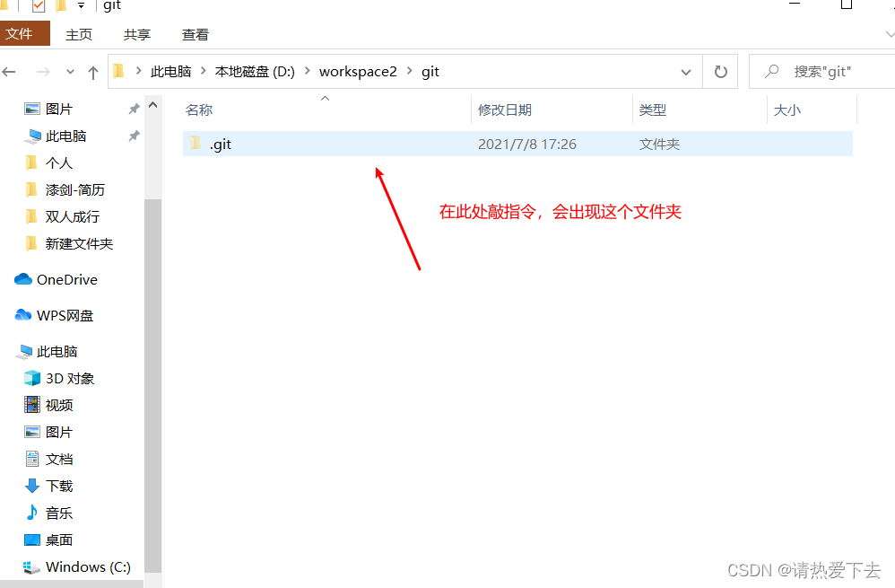Open pinned 此电脑 in quick access
This screenshot has height=588, width=895.
(x=65, y=136)
